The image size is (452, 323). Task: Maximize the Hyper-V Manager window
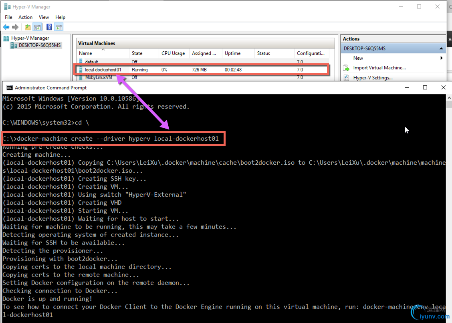[419, 7]
